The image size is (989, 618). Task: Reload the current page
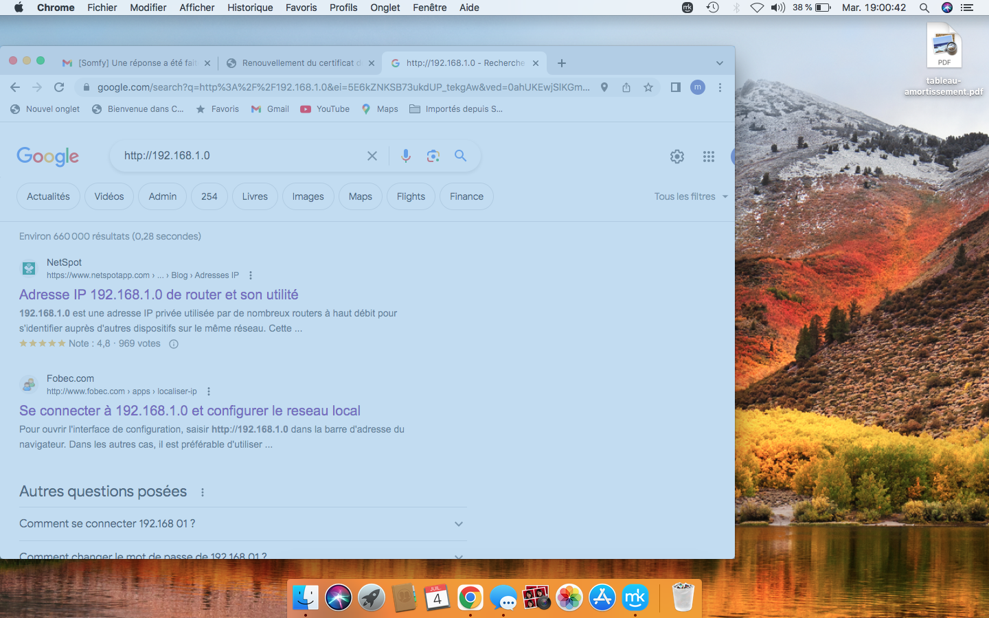(59, 87)
